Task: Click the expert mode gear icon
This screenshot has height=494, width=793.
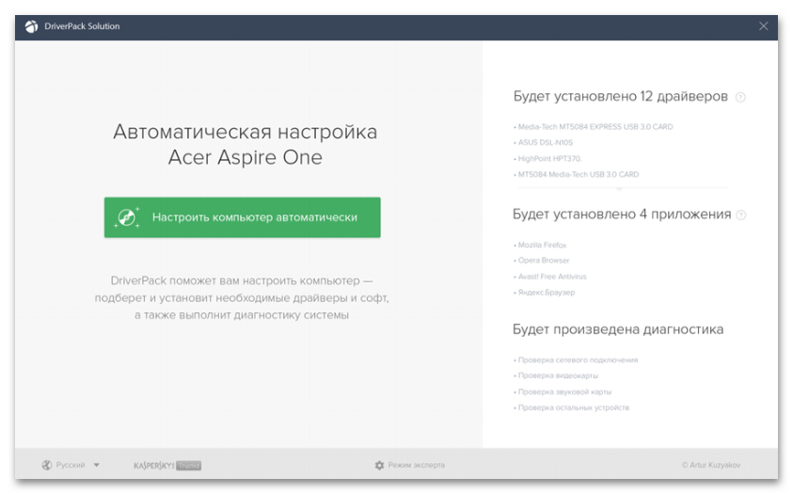Action: 379,465
